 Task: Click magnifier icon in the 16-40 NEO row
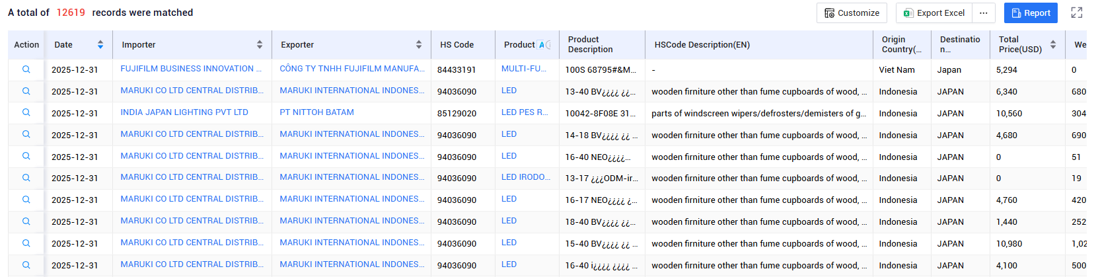(26, 157)
